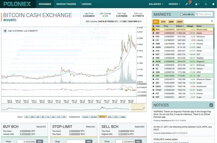Expand the Balances dropdown

click(156, 4)
